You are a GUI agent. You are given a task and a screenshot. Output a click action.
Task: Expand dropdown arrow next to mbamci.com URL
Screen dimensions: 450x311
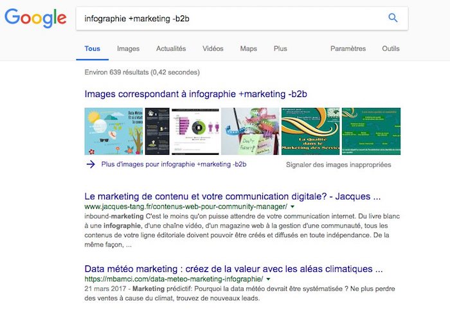pos(268,279)
